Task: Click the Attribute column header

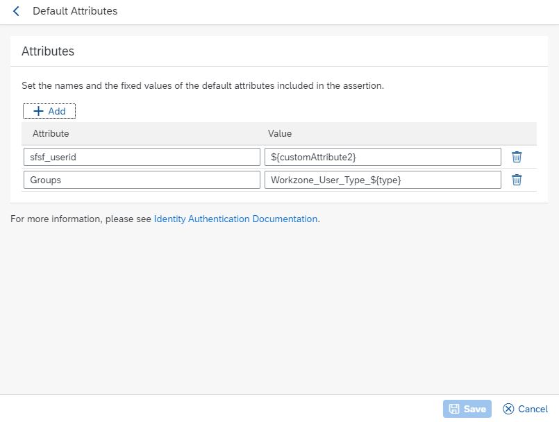Action: tap(51, 134)
